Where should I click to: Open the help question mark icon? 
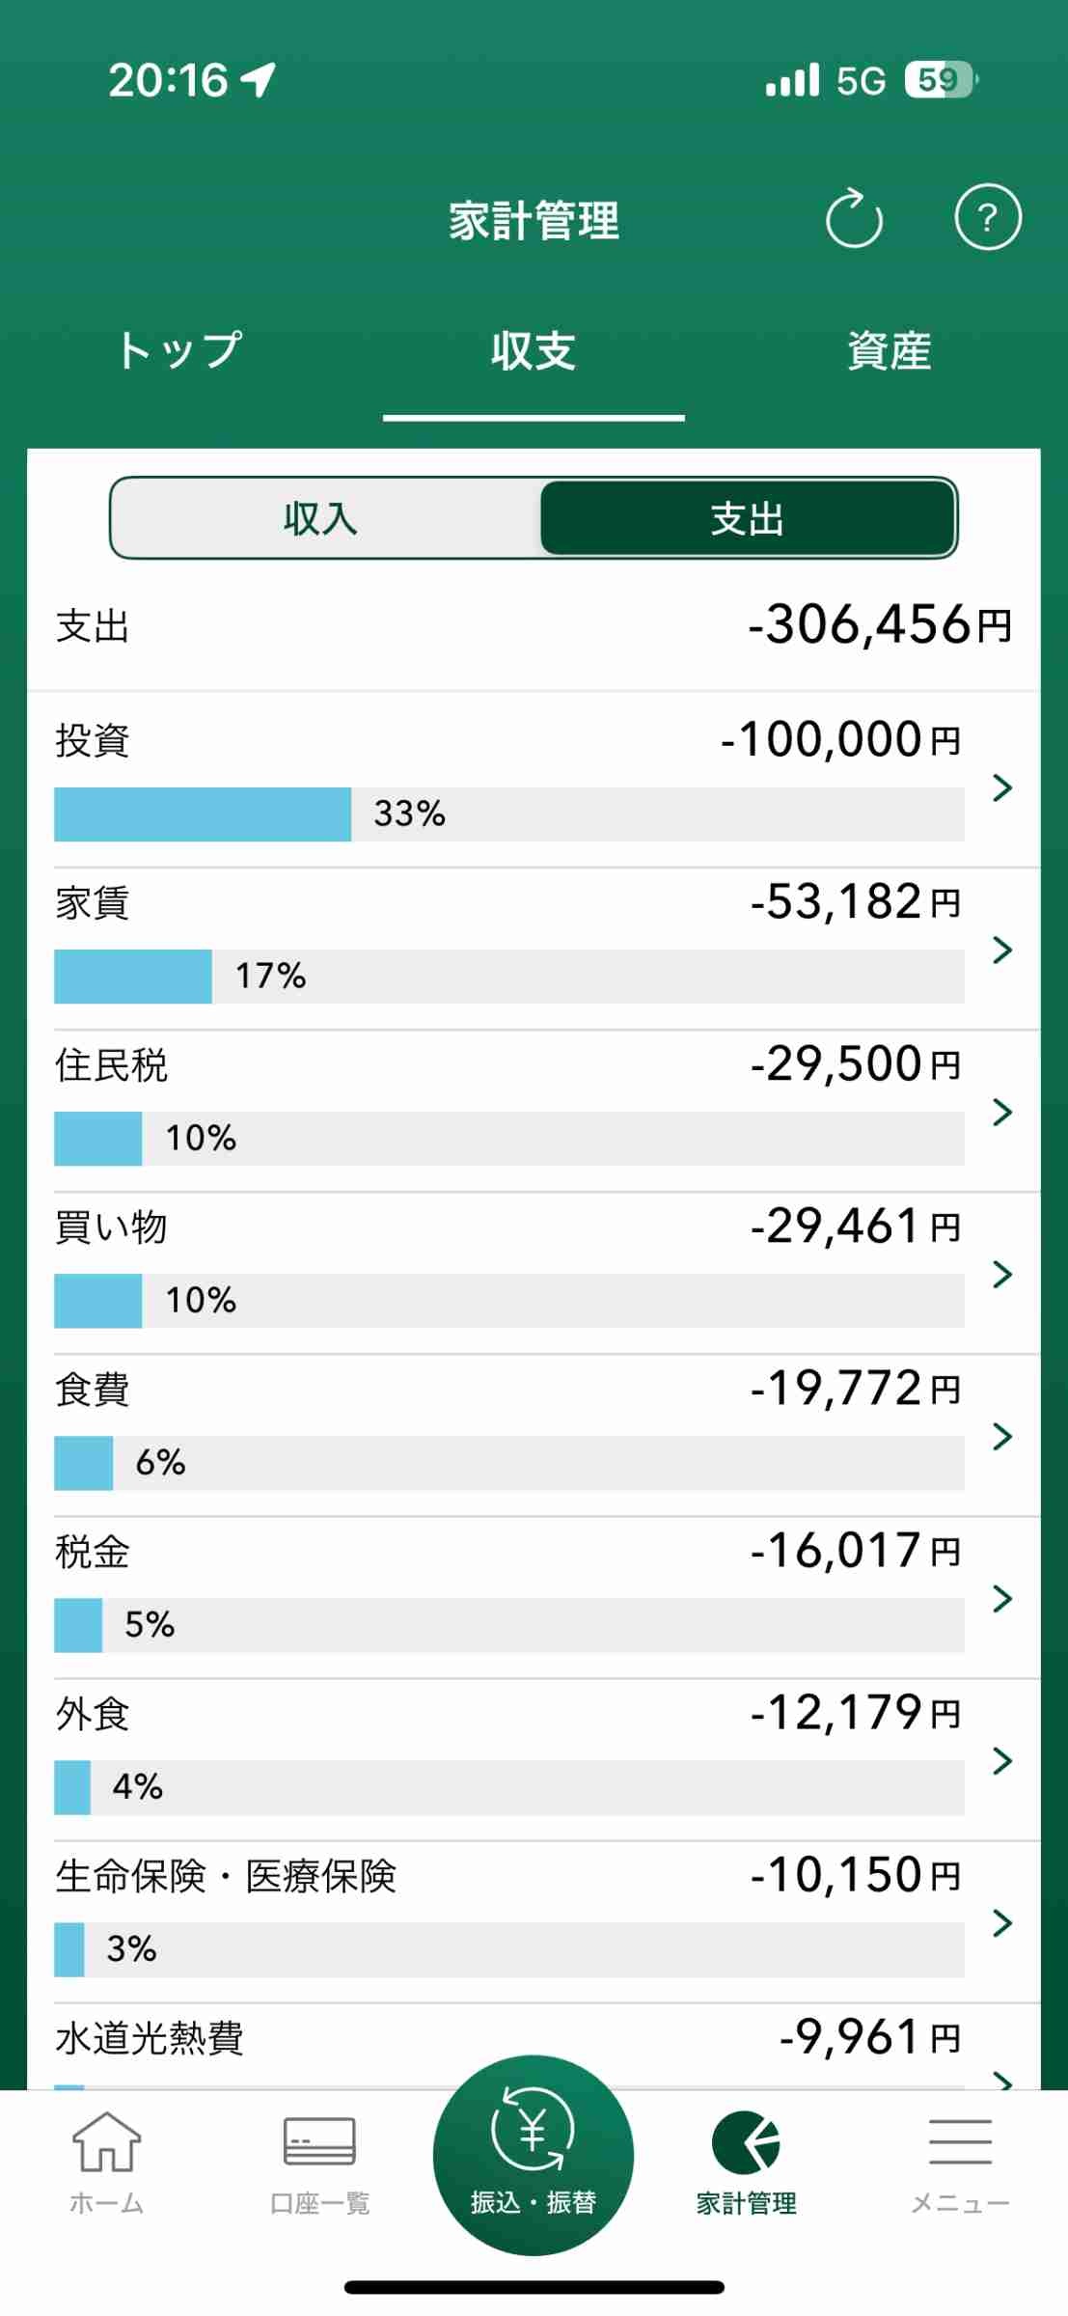click(987, 218)
